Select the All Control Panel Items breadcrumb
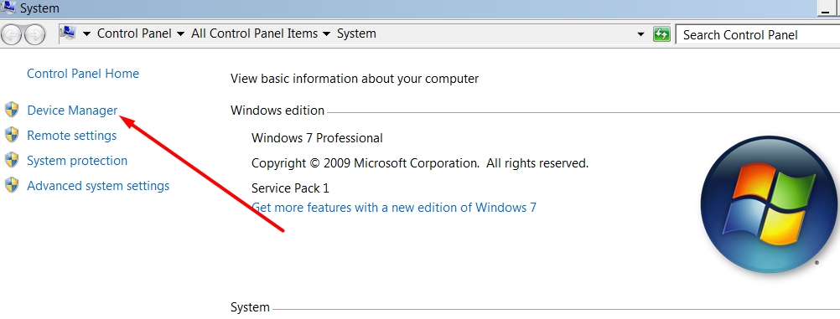This screenshot has width=840, height=319. [255, 33]
